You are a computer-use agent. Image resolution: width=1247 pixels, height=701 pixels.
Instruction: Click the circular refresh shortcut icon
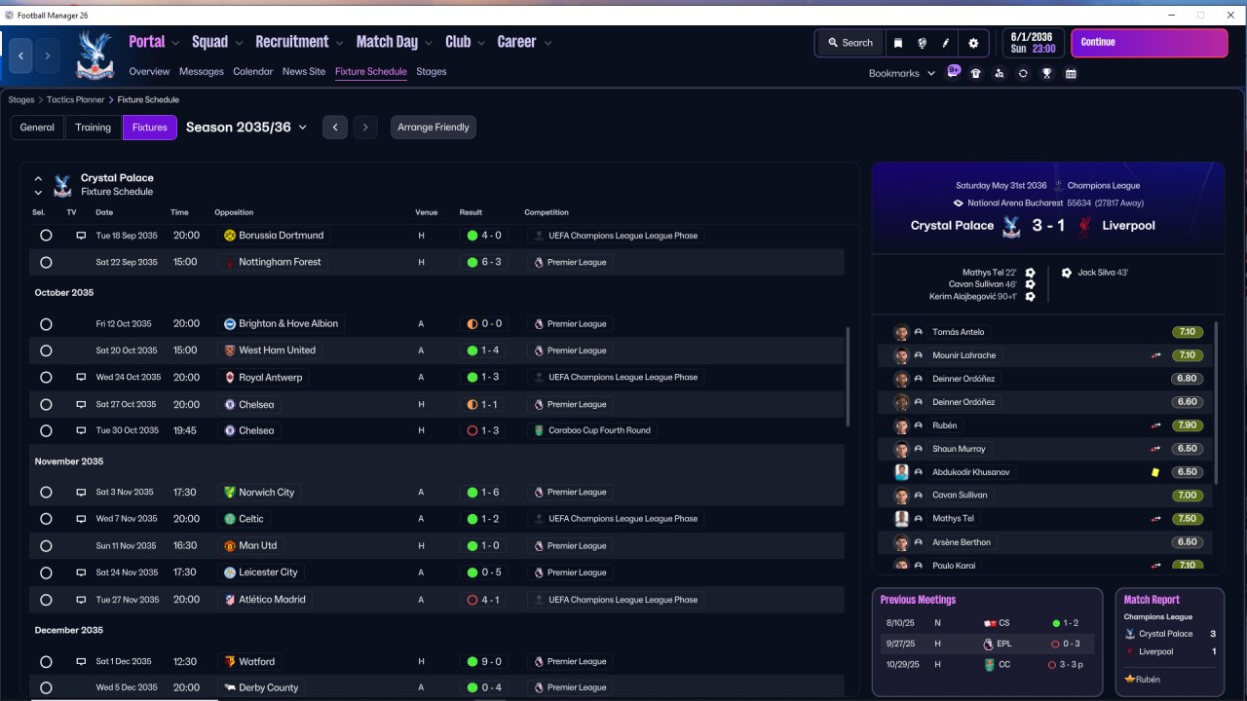tap(1023, 73)
